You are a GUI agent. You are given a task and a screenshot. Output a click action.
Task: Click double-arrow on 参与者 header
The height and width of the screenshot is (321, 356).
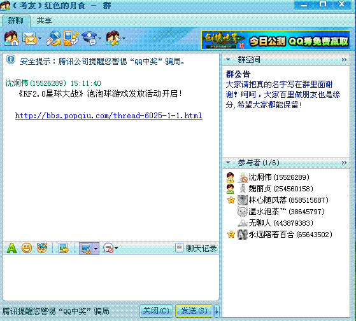click(344, 163)
